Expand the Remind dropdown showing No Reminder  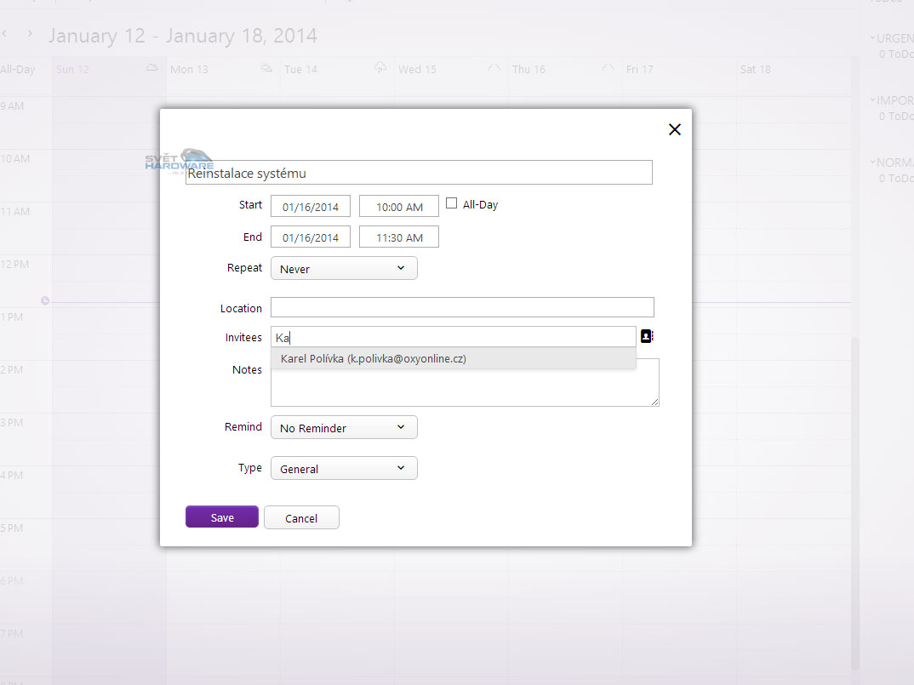[344, 427]
